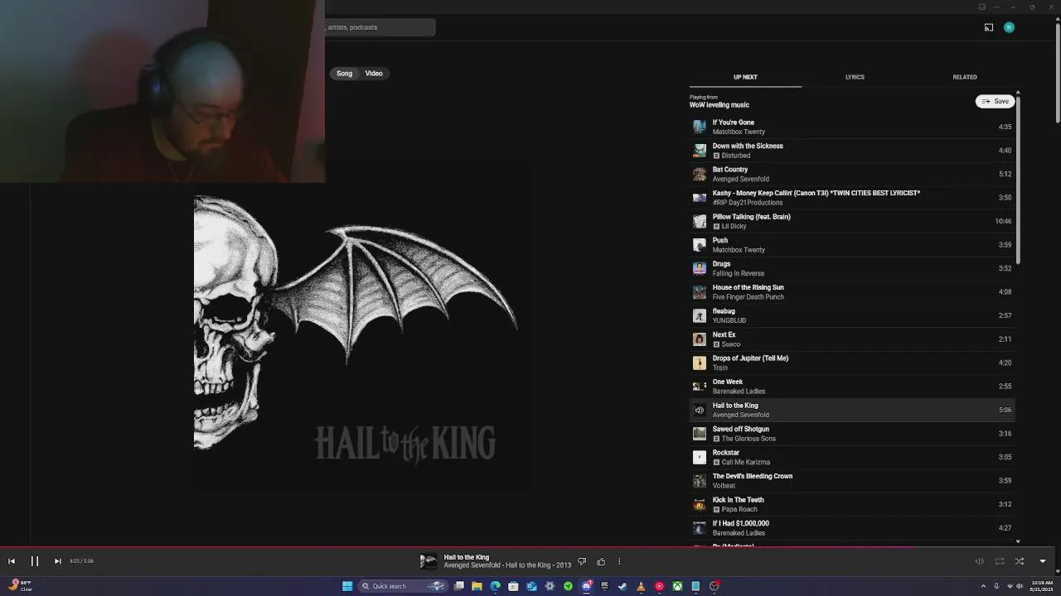Toggle shuffle in player bar
Viewport: 1061px width, 596px height.
(x=1020, y=561)
